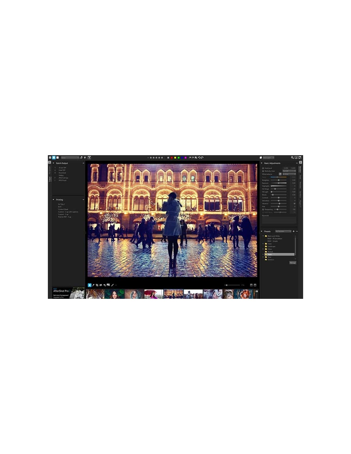
Task: Adjust the Exposure slider
Action: click(x=279, y=183)
